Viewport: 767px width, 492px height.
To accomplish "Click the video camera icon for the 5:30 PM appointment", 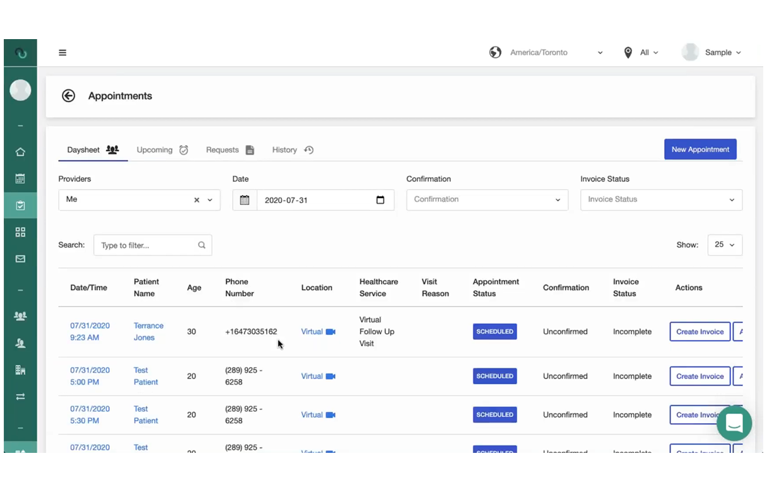I will [x=331, y=415].
